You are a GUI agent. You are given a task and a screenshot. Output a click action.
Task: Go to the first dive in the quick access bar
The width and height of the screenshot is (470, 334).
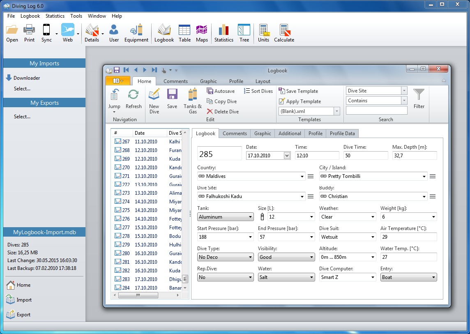126,70
